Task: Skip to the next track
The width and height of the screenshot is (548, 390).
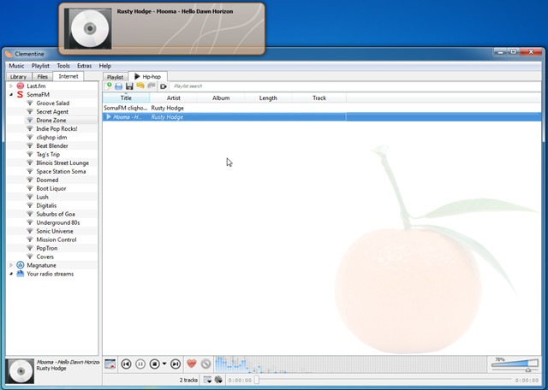Action: (x=176, y=363)
